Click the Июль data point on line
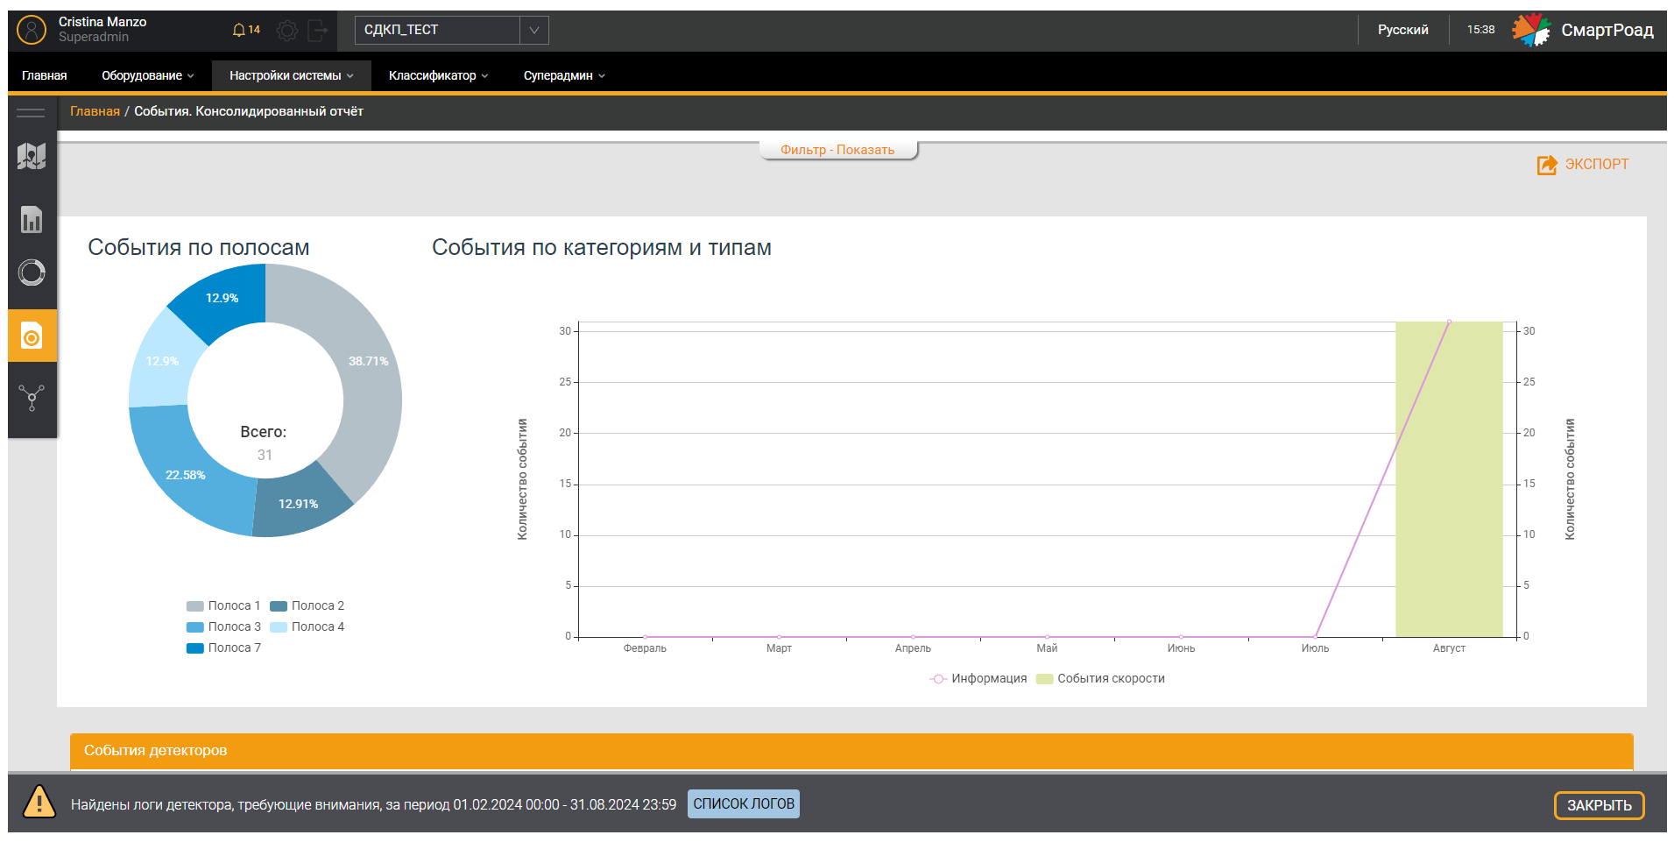The height and width of the screenshot is (842, 1674). [1315, 637]
